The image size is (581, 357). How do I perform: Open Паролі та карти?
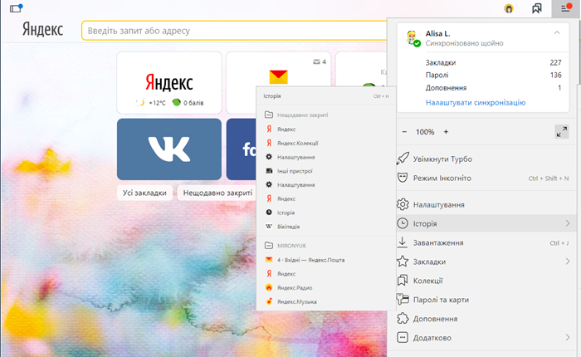(486, 300)
